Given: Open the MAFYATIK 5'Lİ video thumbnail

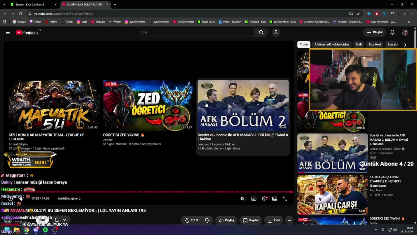Looking at the screenshot, I should pyautogui.click(x=54, y=105).
